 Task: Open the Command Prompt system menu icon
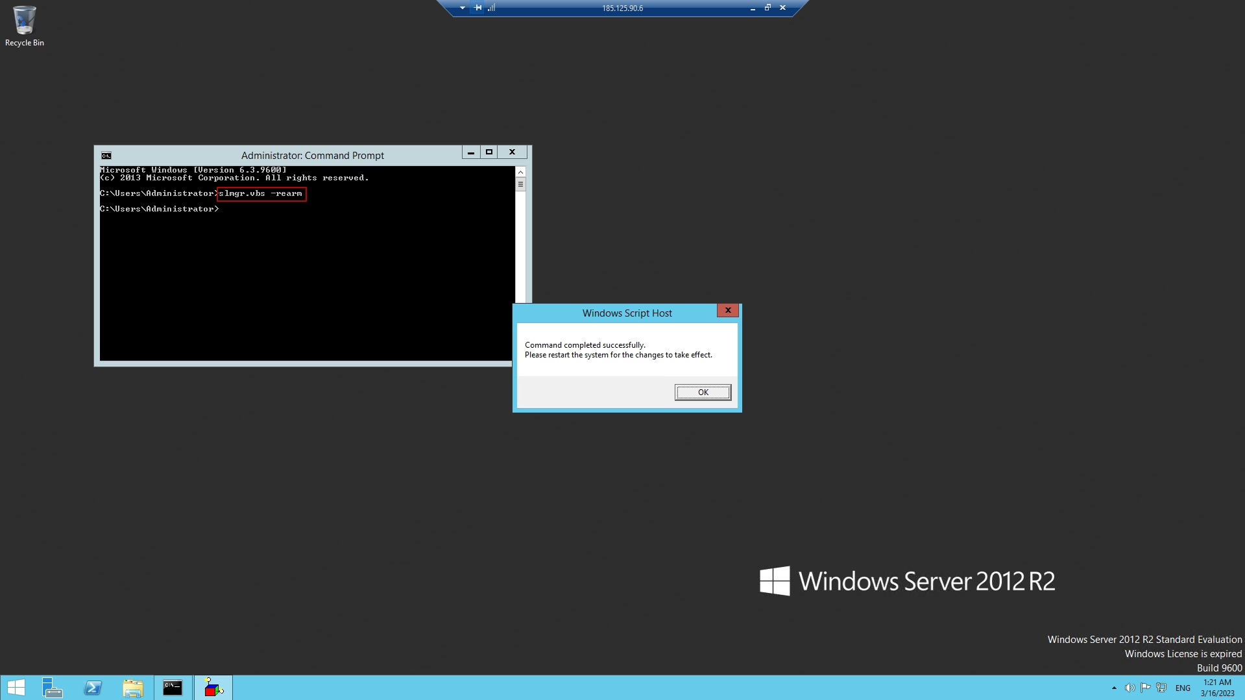[x=106, y=156]
